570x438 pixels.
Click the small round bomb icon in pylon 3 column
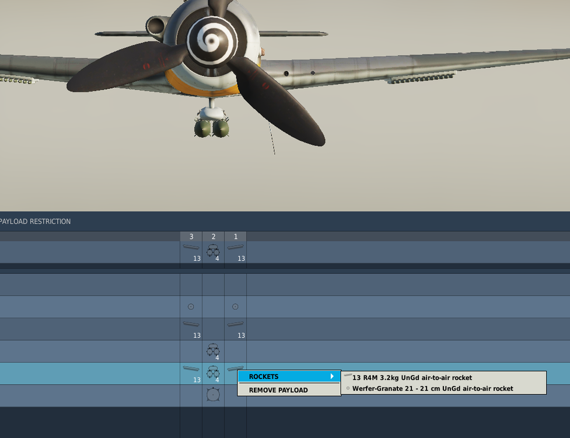[x=191, y=306]
